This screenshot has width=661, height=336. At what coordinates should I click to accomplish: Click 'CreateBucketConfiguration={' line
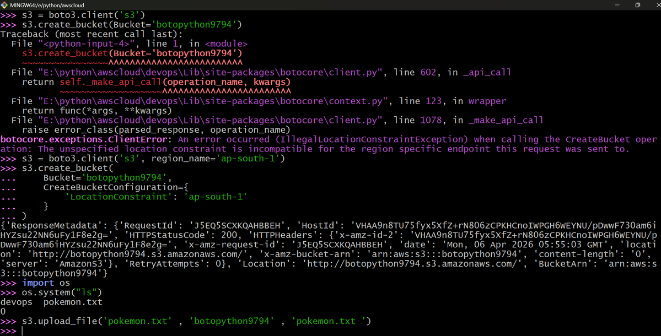(x=116, y=187)
